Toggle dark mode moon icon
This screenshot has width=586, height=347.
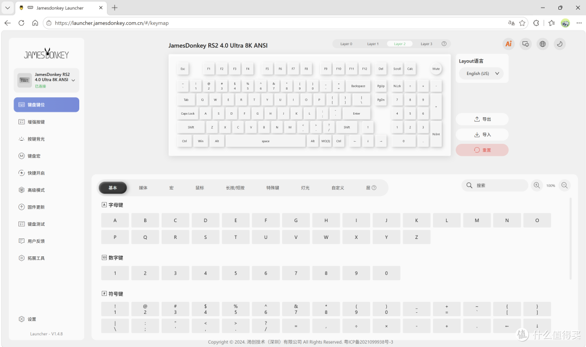(x=560, y=44)
